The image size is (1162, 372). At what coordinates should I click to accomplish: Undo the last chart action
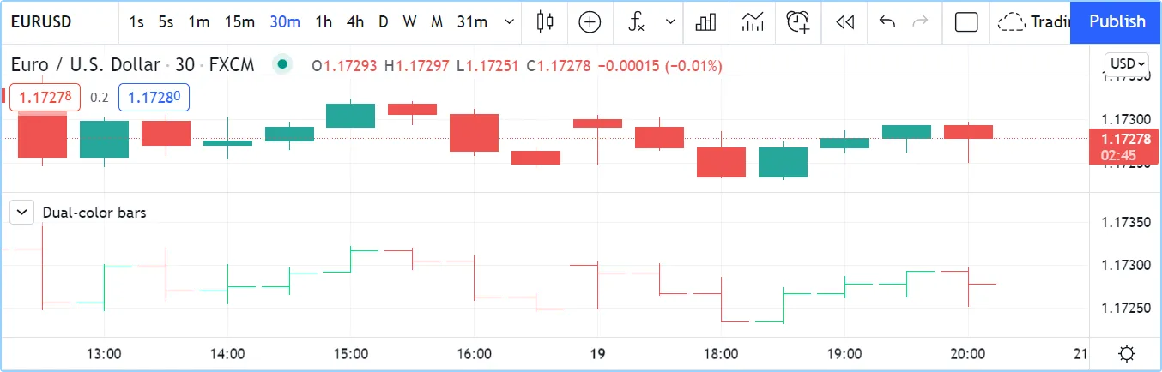pos(887,22)
